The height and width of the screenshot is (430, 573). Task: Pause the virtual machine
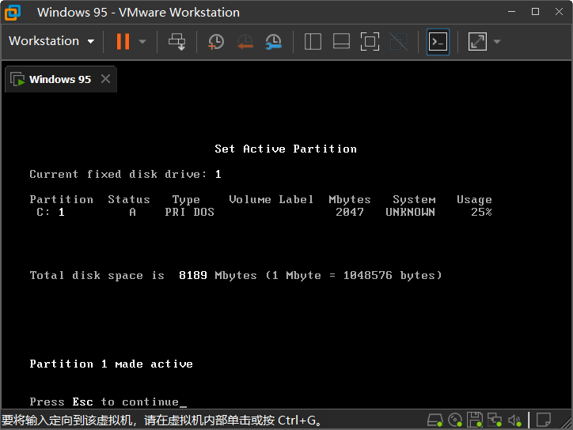[123, 41]
